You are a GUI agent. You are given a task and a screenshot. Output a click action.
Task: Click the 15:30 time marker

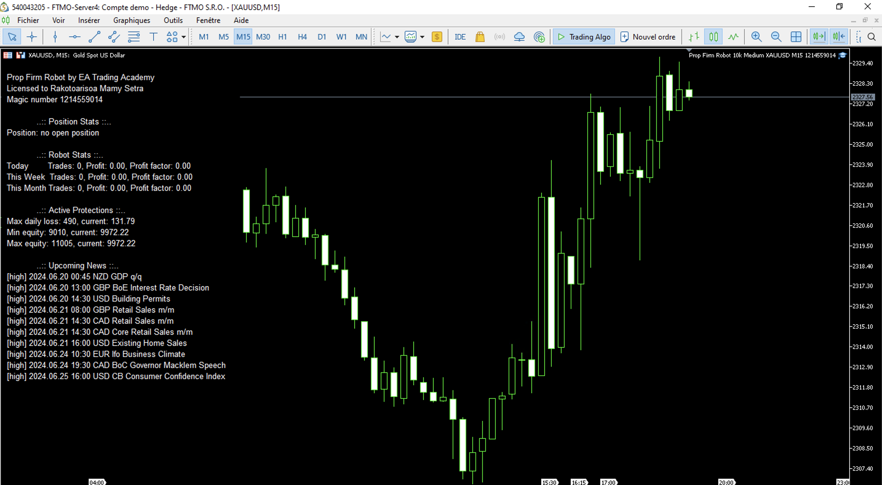[x=550, y=482]
